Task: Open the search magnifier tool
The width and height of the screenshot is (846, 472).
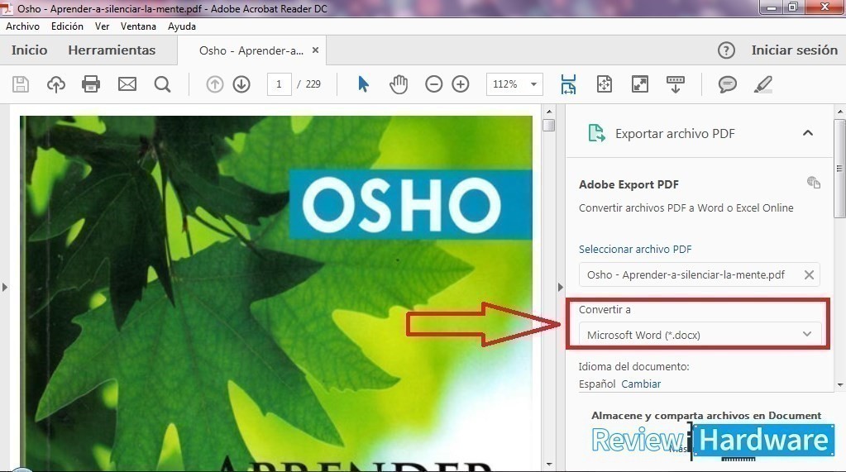Action: coord(162,84)
